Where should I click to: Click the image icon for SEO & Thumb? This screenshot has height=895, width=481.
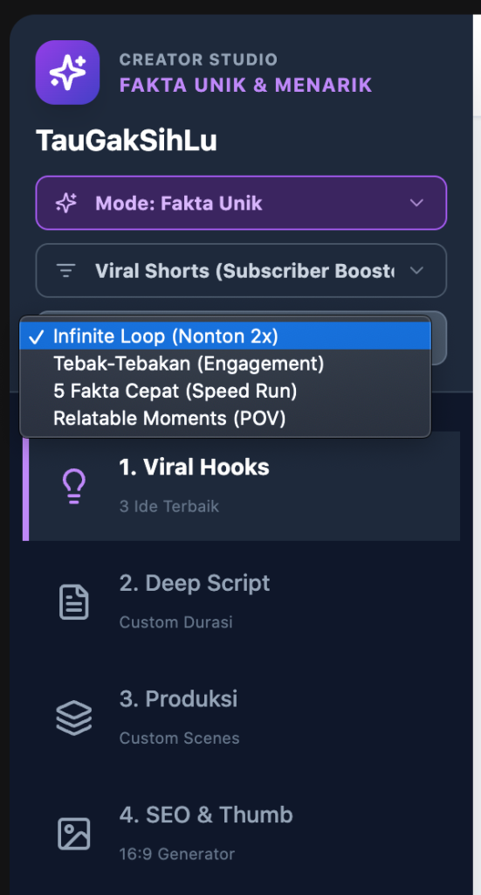click(x=74, y=834)
